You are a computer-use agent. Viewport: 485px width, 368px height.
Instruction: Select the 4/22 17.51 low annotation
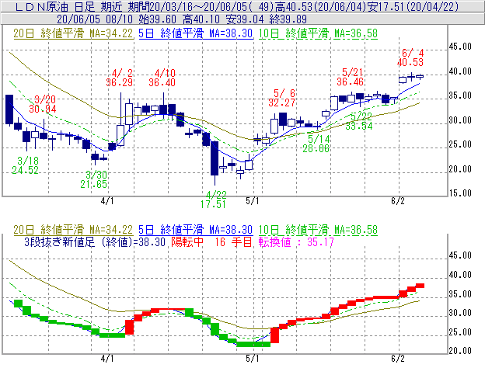point(214,200)
